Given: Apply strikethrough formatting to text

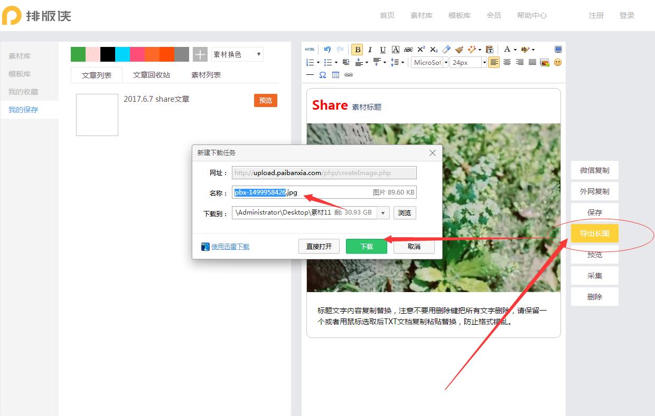Looking at the screenshot, I should tap(408, 49).
